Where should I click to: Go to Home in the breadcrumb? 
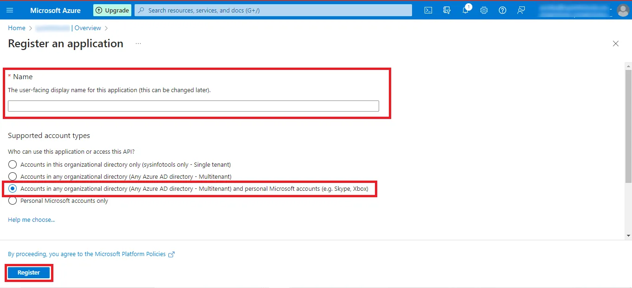click(17, 28)
